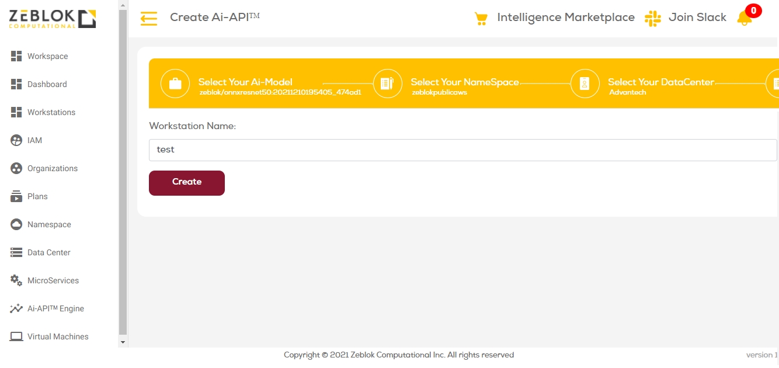Screen dimensions: 779x368
Task: Open Virtual Machines page
Action: coord(58,336)
